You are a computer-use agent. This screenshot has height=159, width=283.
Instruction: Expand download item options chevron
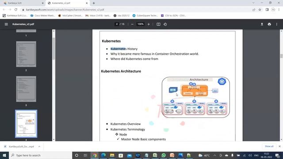coord(39,147)
